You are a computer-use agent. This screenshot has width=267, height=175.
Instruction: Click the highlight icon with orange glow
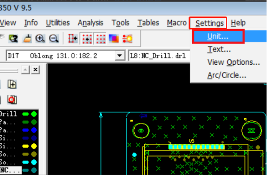coord(127,38)
